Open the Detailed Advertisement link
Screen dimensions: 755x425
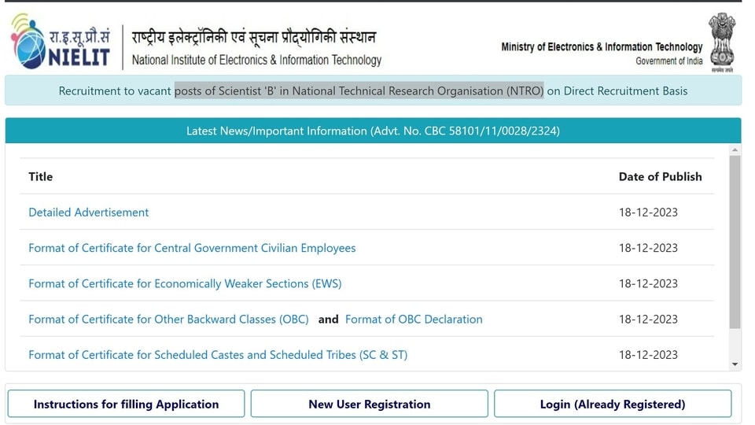point(89,212)
